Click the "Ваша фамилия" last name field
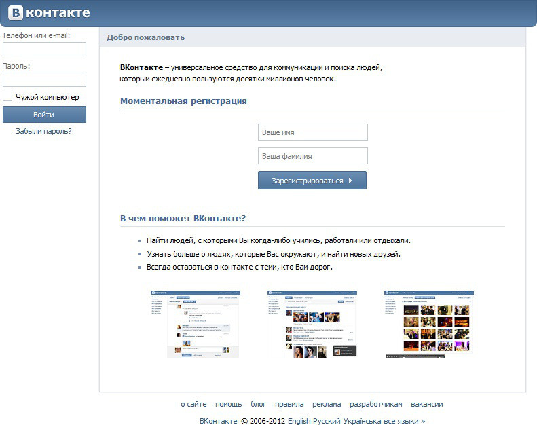This screenshot has width=537, height=425. (312, 156)
